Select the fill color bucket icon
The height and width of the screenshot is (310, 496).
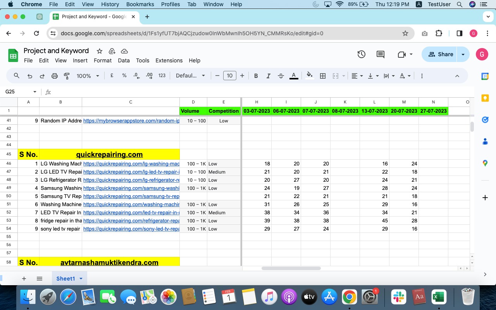click(309, 76)
